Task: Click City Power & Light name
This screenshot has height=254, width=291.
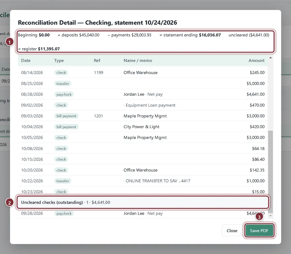Action: pos(142,127)
